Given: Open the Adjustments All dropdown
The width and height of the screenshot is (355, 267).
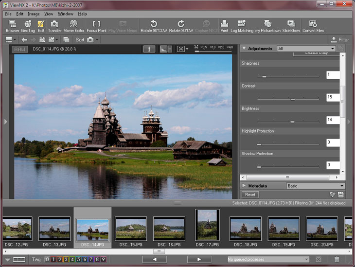Looking at the screenshot, I should click(306, 49).
